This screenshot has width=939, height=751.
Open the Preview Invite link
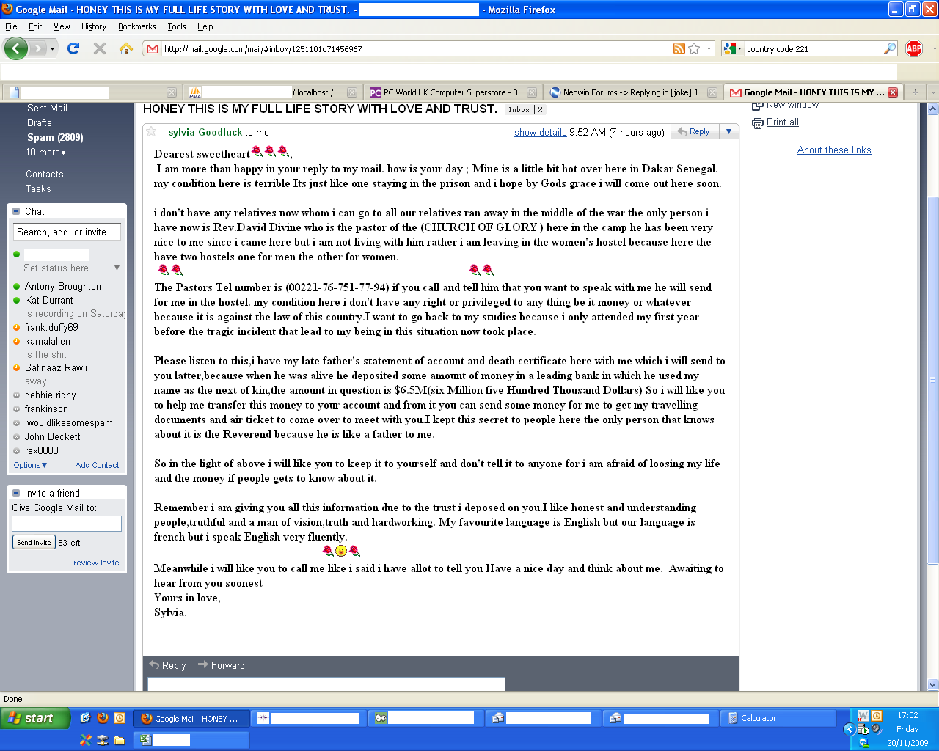pyautogui.click(x=94, y=563)
